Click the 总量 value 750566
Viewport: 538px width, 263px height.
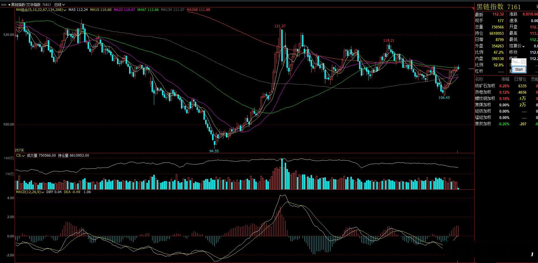498,27
